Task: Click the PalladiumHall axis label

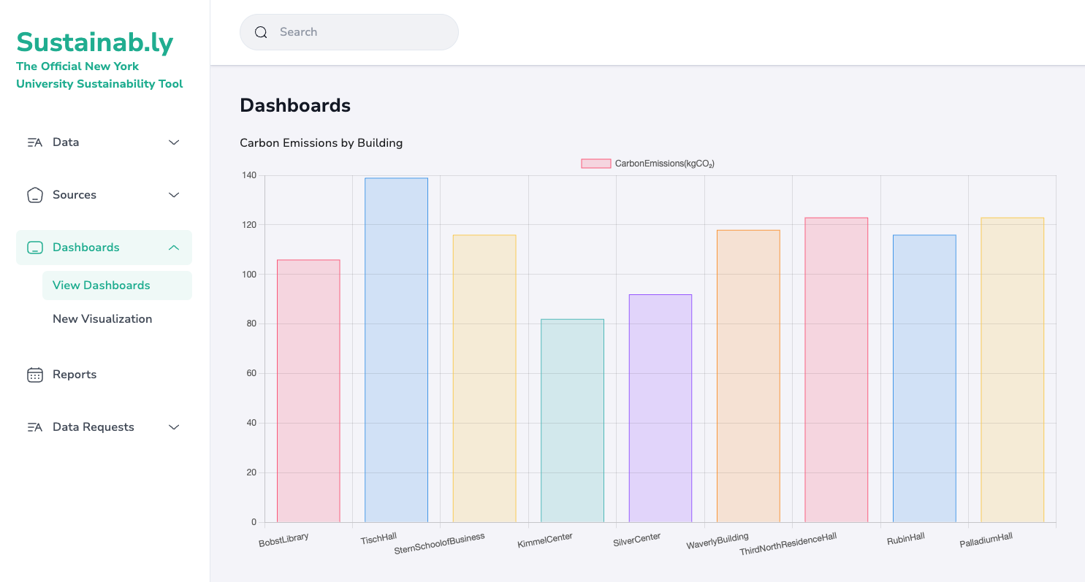Action: [986, 540]
